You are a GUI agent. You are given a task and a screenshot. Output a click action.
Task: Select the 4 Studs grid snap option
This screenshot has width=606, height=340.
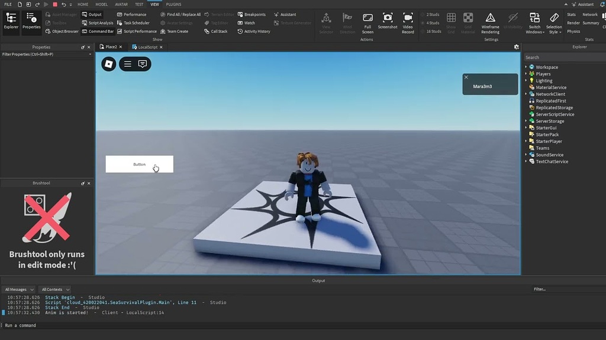tap(431, 22)
